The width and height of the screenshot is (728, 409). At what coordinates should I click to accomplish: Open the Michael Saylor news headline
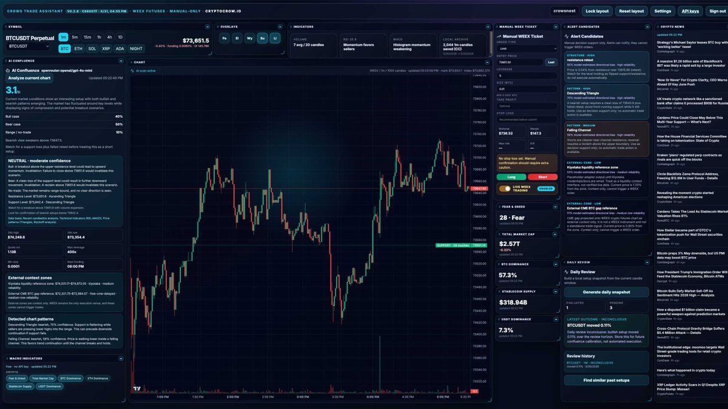692,44
